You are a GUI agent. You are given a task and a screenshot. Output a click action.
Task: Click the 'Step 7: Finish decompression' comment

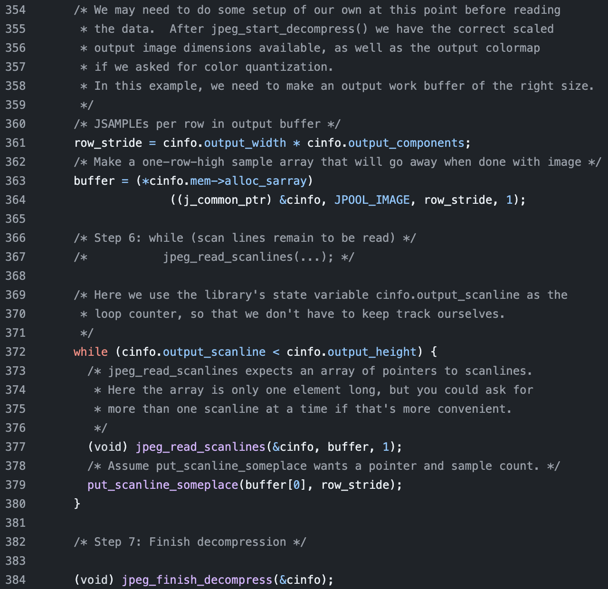pyautogui.click(x=190, y=542)
